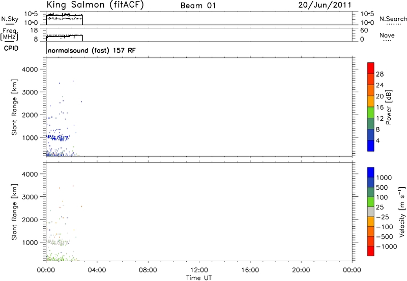Click the 3000 tick of the power panel
The height and width of the screenshot is (281, 407).
pyautogui.click(x=30, y=92)
